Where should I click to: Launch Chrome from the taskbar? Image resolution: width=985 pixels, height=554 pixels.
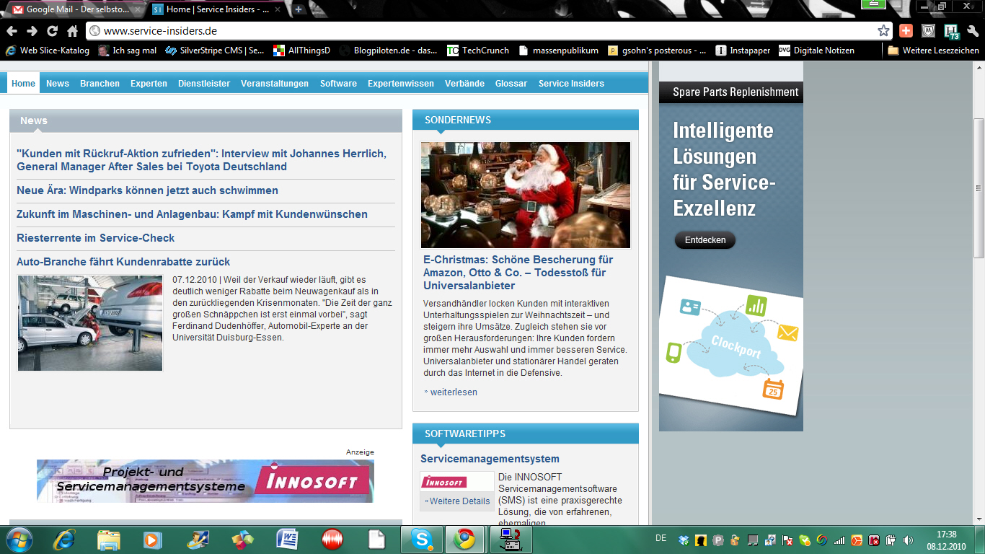coord(465,539)
